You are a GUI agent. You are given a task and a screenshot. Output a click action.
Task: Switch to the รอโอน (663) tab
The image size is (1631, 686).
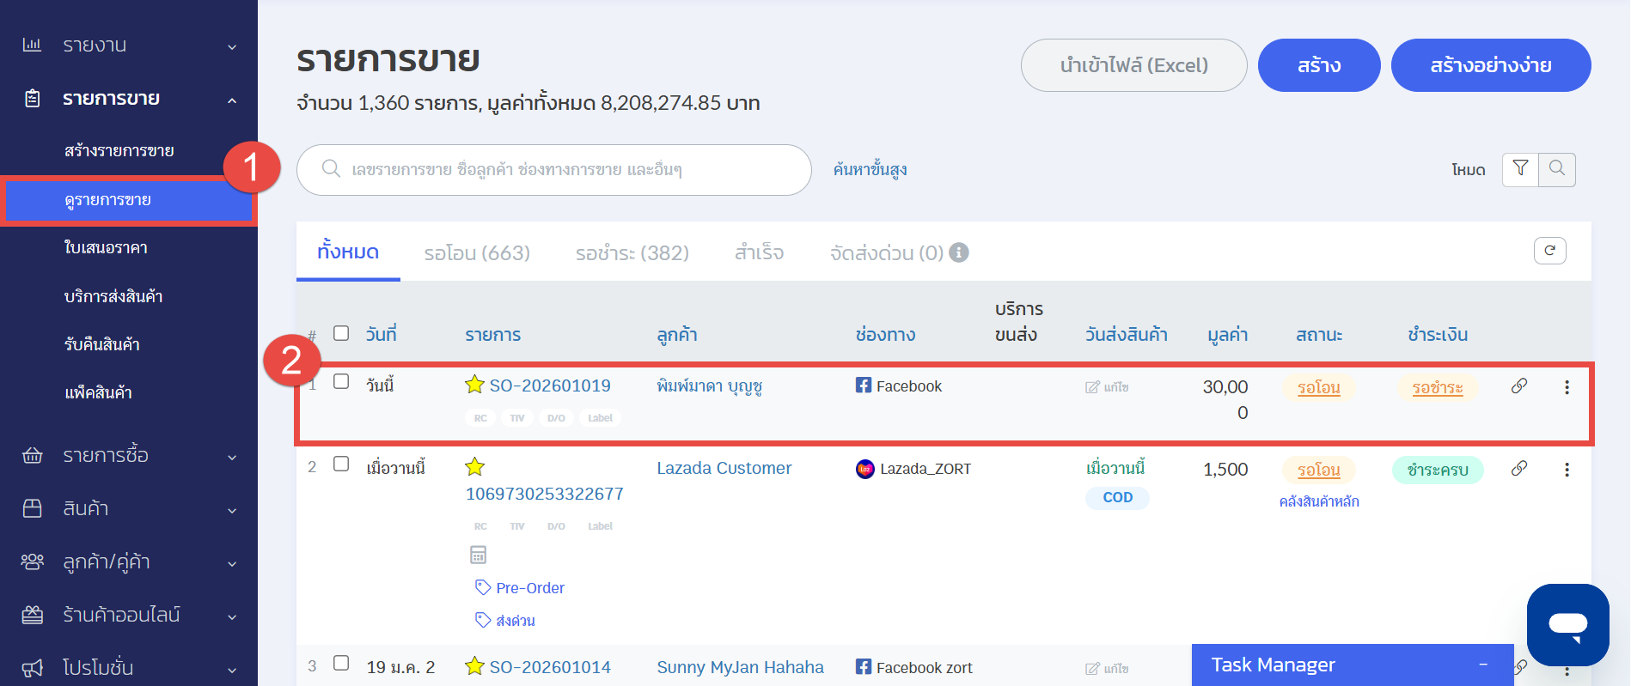tap(477, 253)
